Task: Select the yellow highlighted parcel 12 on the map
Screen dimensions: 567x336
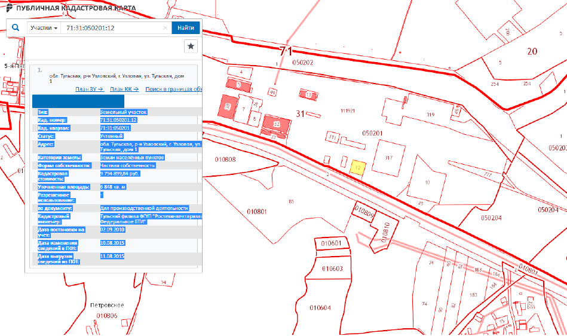Action: pyautogui.click(x=357, y=168)
